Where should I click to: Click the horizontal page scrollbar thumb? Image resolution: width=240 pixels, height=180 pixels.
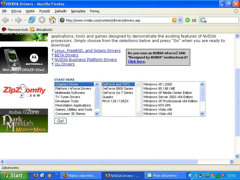tap(101, 161)
